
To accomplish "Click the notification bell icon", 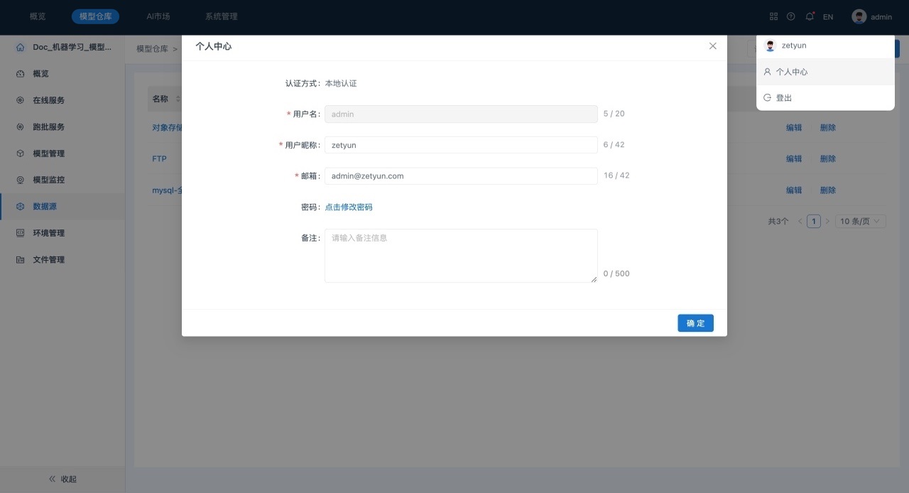I will click(x=809, y=16).
